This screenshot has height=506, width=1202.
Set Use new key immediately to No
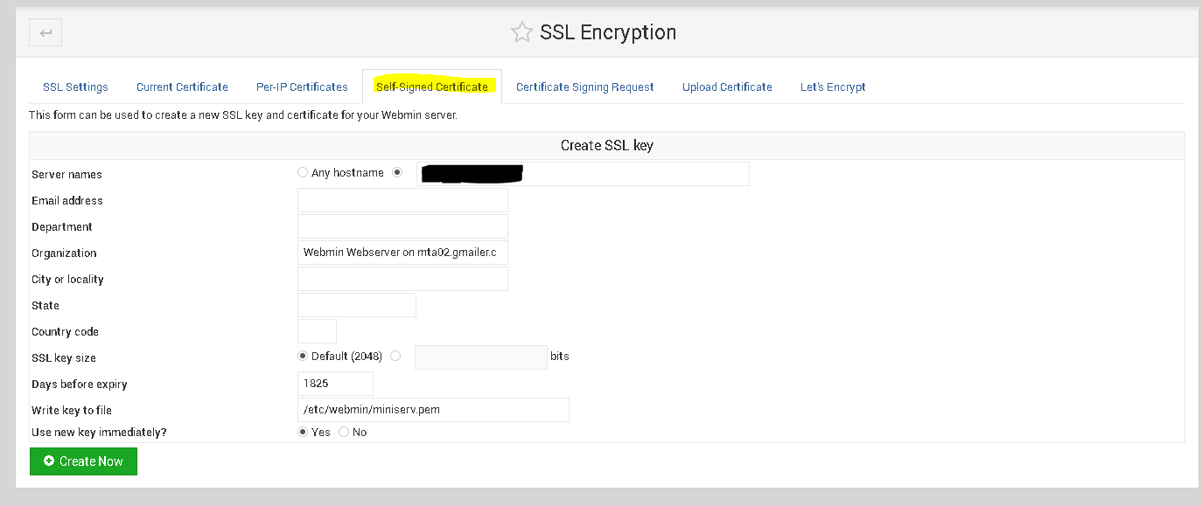tap(344, 432)
